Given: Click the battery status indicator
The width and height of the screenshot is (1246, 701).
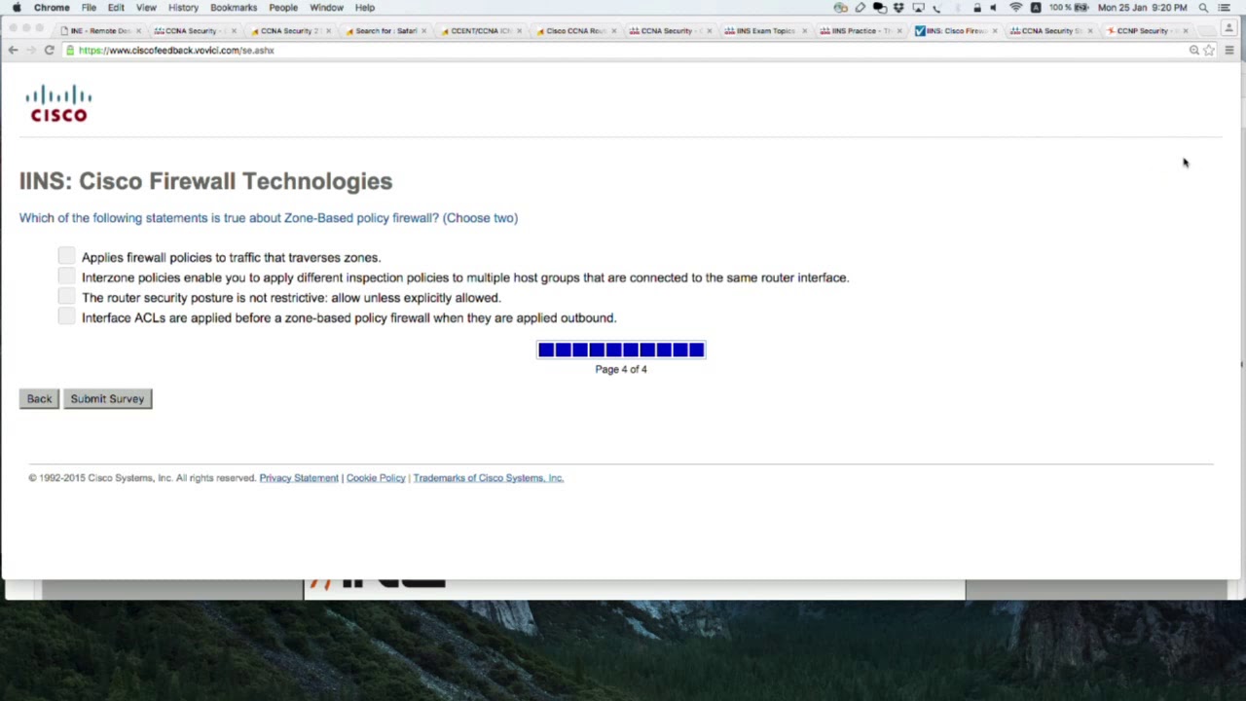Looking at the screenshot, I should coord(1069,8).
